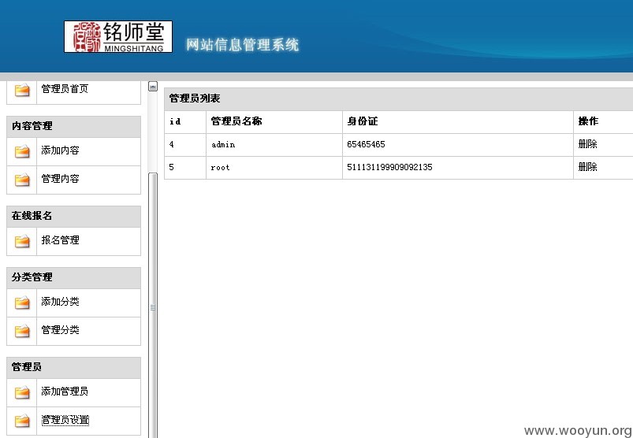This screenshot has height=438, width=633.
Task: Open the 管理内容 menu item
Action: [x=60, y=179]
